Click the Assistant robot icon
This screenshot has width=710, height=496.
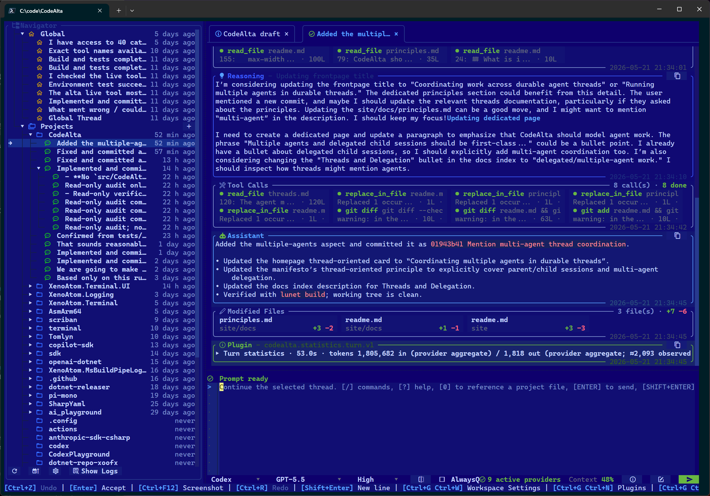[222, 235]
